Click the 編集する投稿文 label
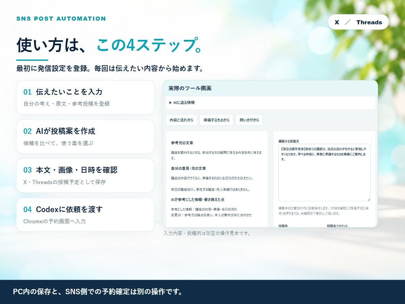 pyautogui.click(x=289, y=141)
